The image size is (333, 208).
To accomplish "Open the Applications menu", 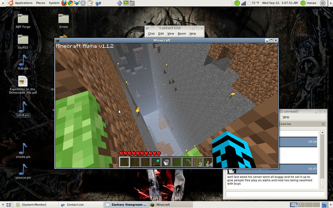I will tap(24, 3).
